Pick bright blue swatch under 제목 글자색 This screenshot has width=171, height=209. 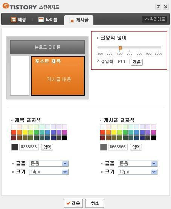[x=47, y=132]
